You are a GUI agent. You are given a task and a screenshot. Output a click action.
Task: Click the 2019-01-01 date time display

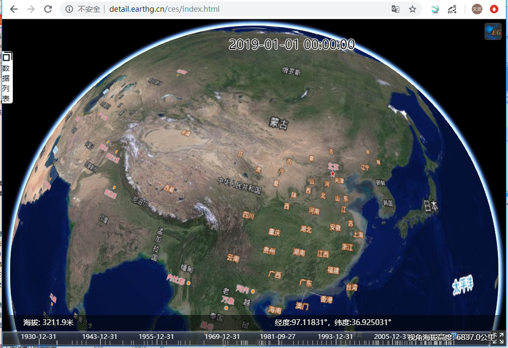(x=292, y=44)
